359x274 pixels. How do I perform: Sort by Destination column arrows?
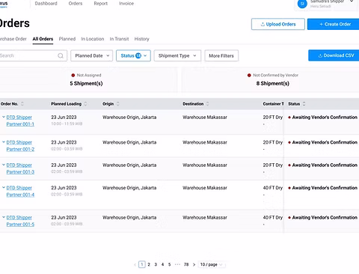(207, 104)
